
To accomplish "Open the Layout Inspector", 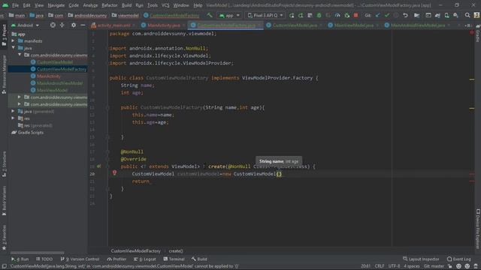I will (x=421, y=259).
